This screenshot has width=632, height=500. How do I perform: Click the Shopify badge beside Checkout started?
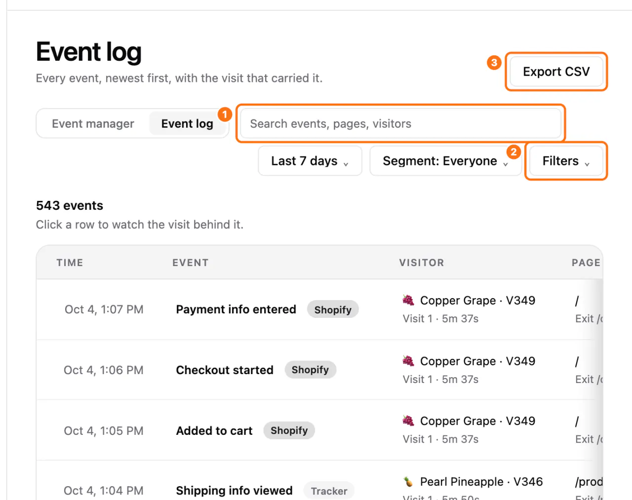coord(310,370)
